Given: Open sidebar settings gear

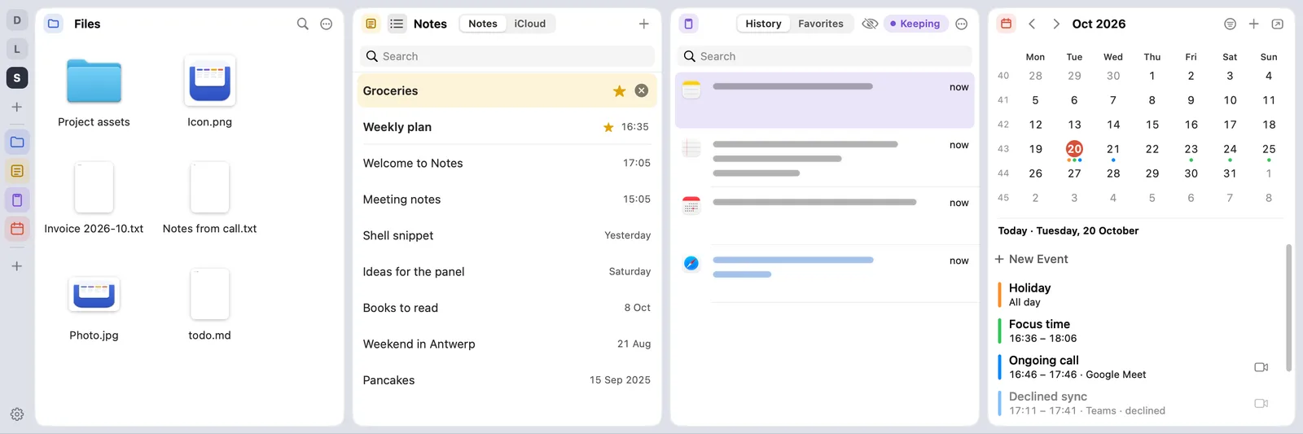Looking at the screenshot, I should tap(17, 414).
